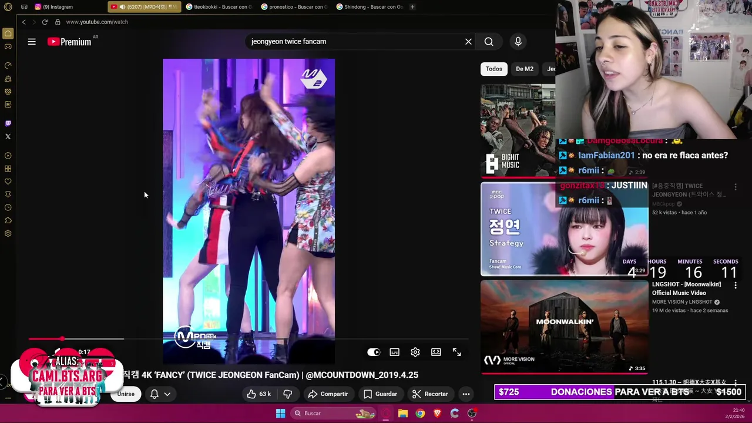This screenshot has width=752, height=423.
Task: Open OBS Studio from the taskbar
Action: coord(472,413)
